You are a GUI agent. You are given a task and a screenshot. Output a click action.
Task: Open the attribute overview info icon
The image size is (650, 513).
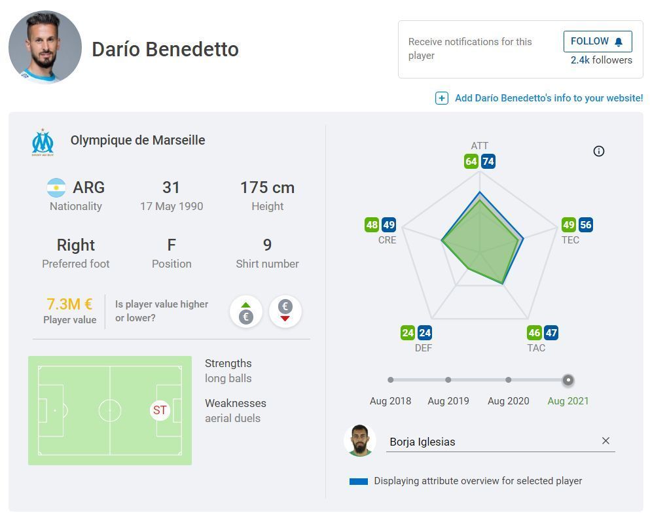[598, 151]
